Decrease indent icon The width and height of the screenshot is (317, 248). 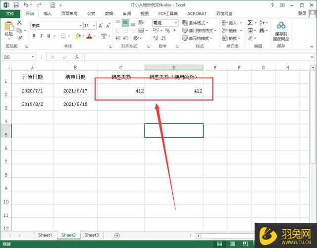pyautogui.click(x=118, y=38)
